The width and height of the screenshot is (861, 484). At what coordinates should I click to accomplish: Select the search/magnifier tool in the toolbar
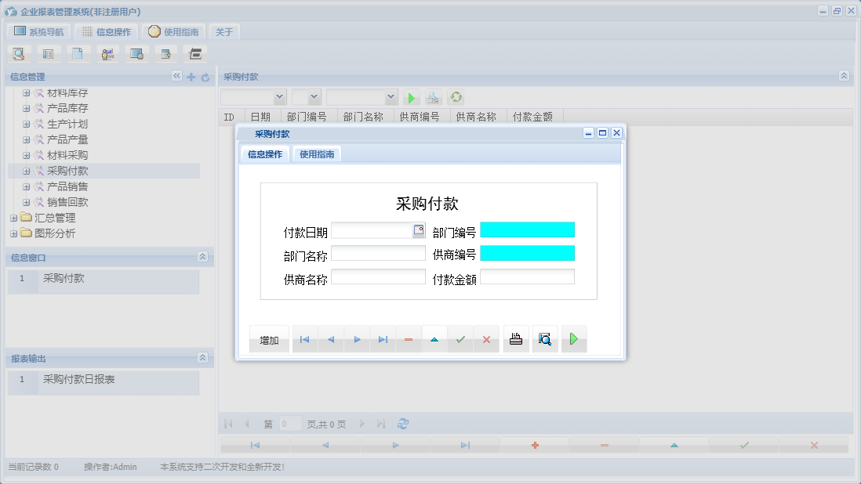click(19, 53)
